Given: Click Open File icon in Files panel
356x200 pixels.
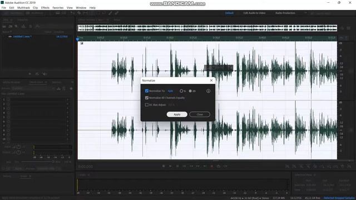Looking at the screenshot, I should (4, 26).
